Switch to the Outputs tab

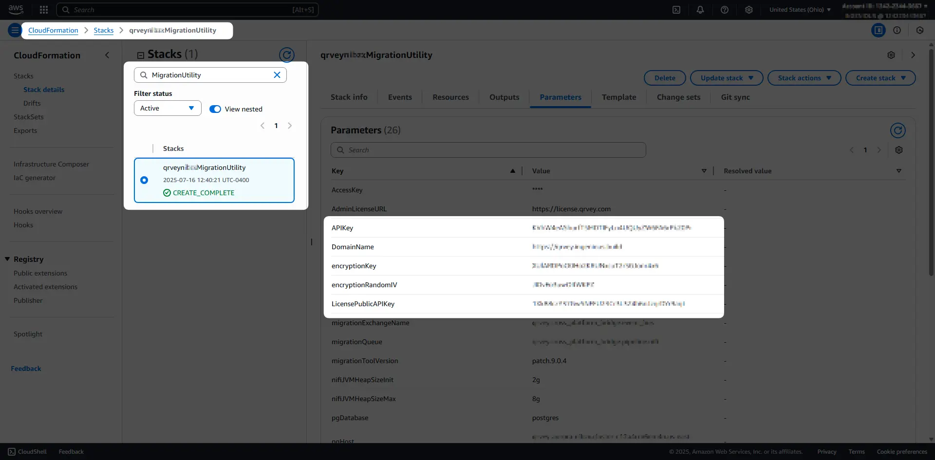pos(505,97)
